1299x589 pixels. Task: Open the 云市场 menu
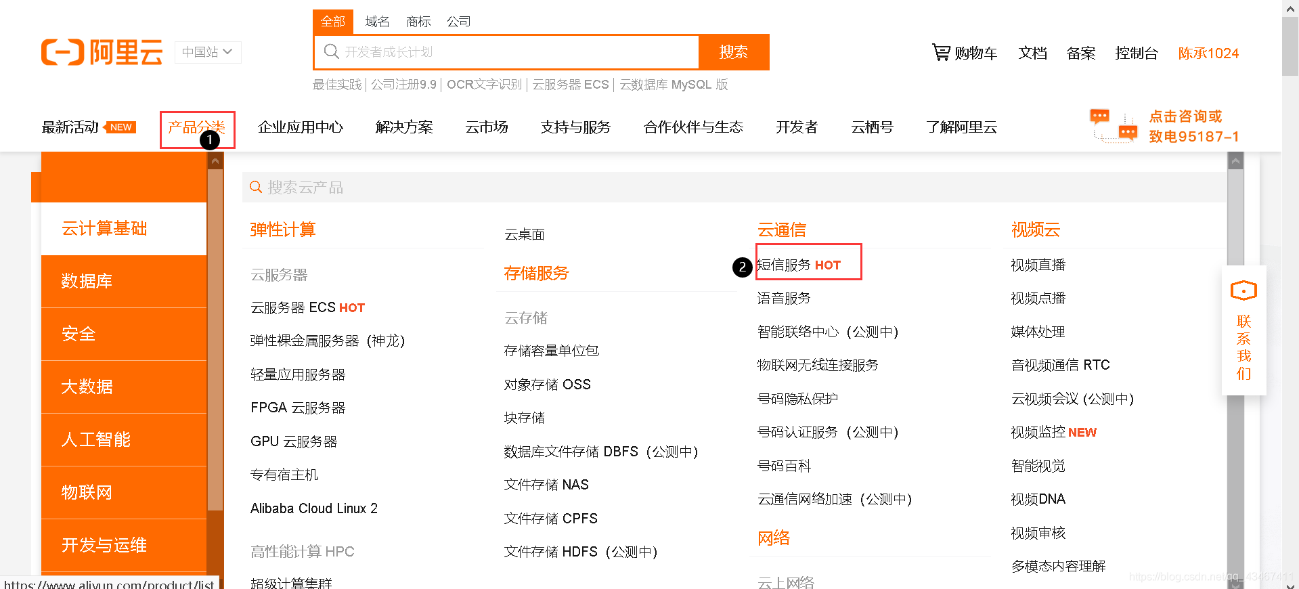pyautogui.click(x=487, y=127)
